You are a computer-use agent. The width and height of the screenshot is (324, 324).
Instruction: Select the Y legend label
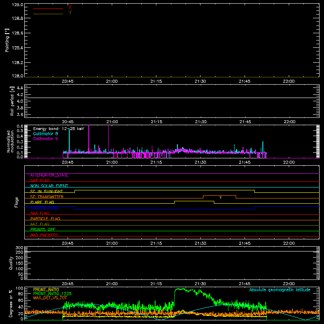click(x=70, y=13)
